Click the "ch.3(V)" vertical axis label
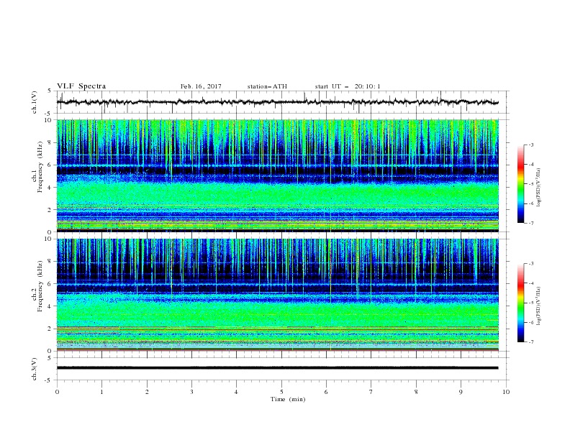 click(35, 369)
